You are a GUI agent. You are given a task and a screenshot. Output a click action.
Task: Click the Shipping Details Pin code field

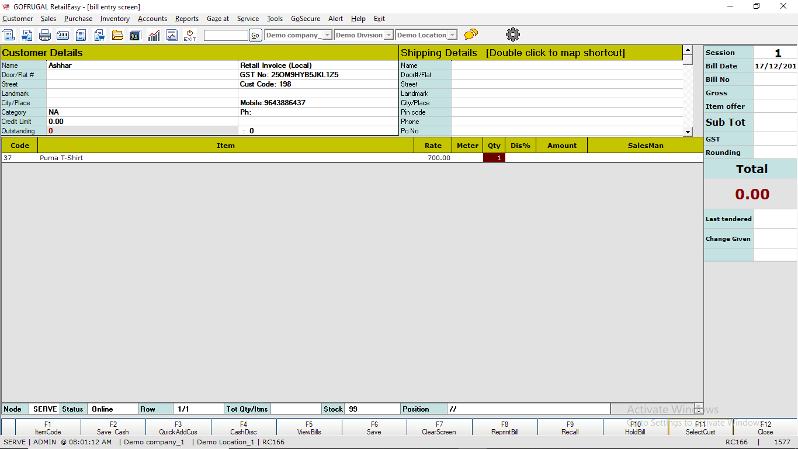[567, 112]
